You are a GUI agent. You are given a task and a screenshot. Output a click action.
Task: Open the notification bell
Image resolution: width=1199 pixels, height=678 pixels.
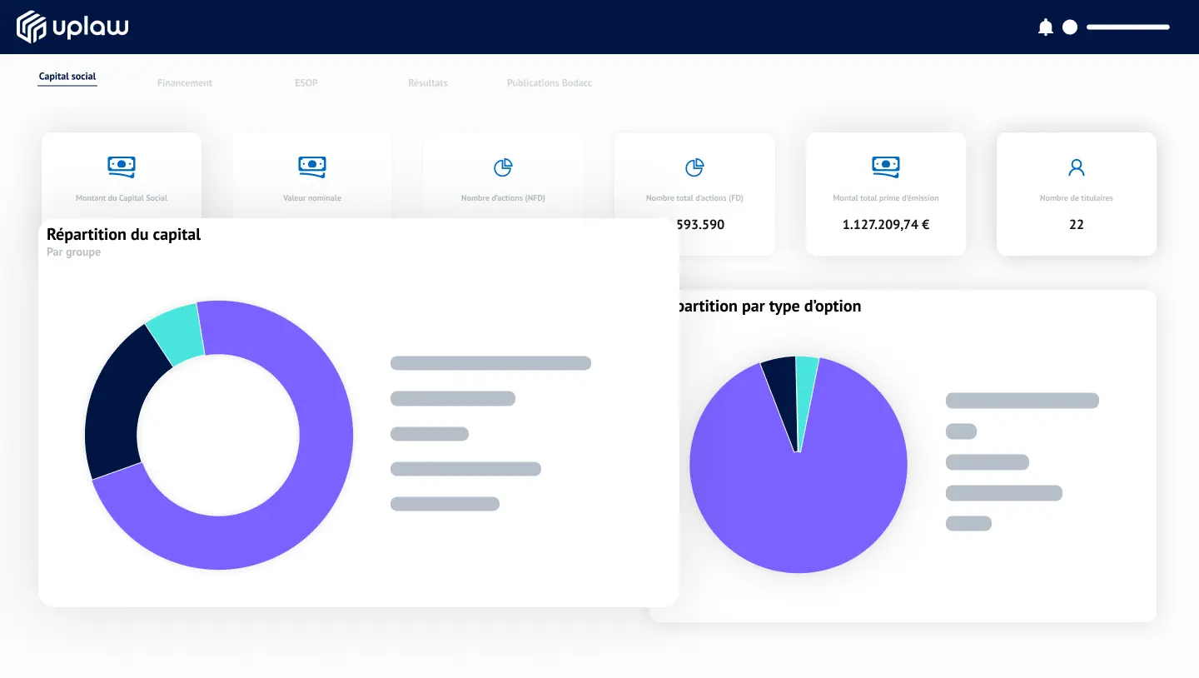pos(1047,26)
